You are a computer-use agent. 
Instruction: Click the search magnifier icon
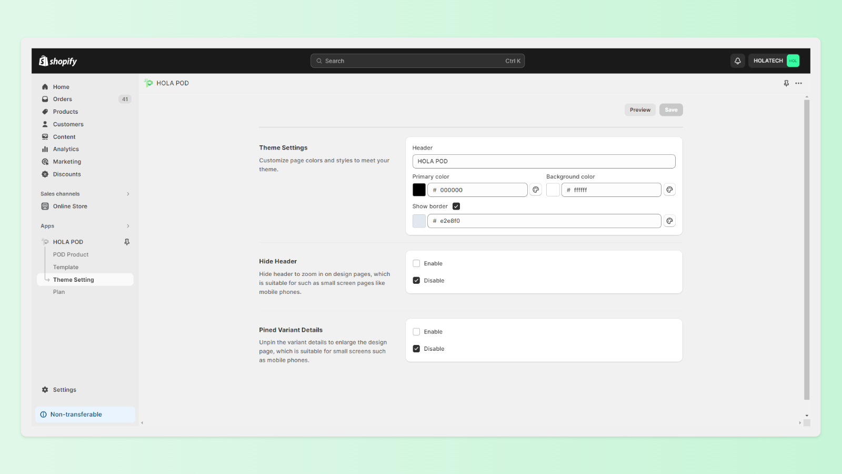click(319, 61)
